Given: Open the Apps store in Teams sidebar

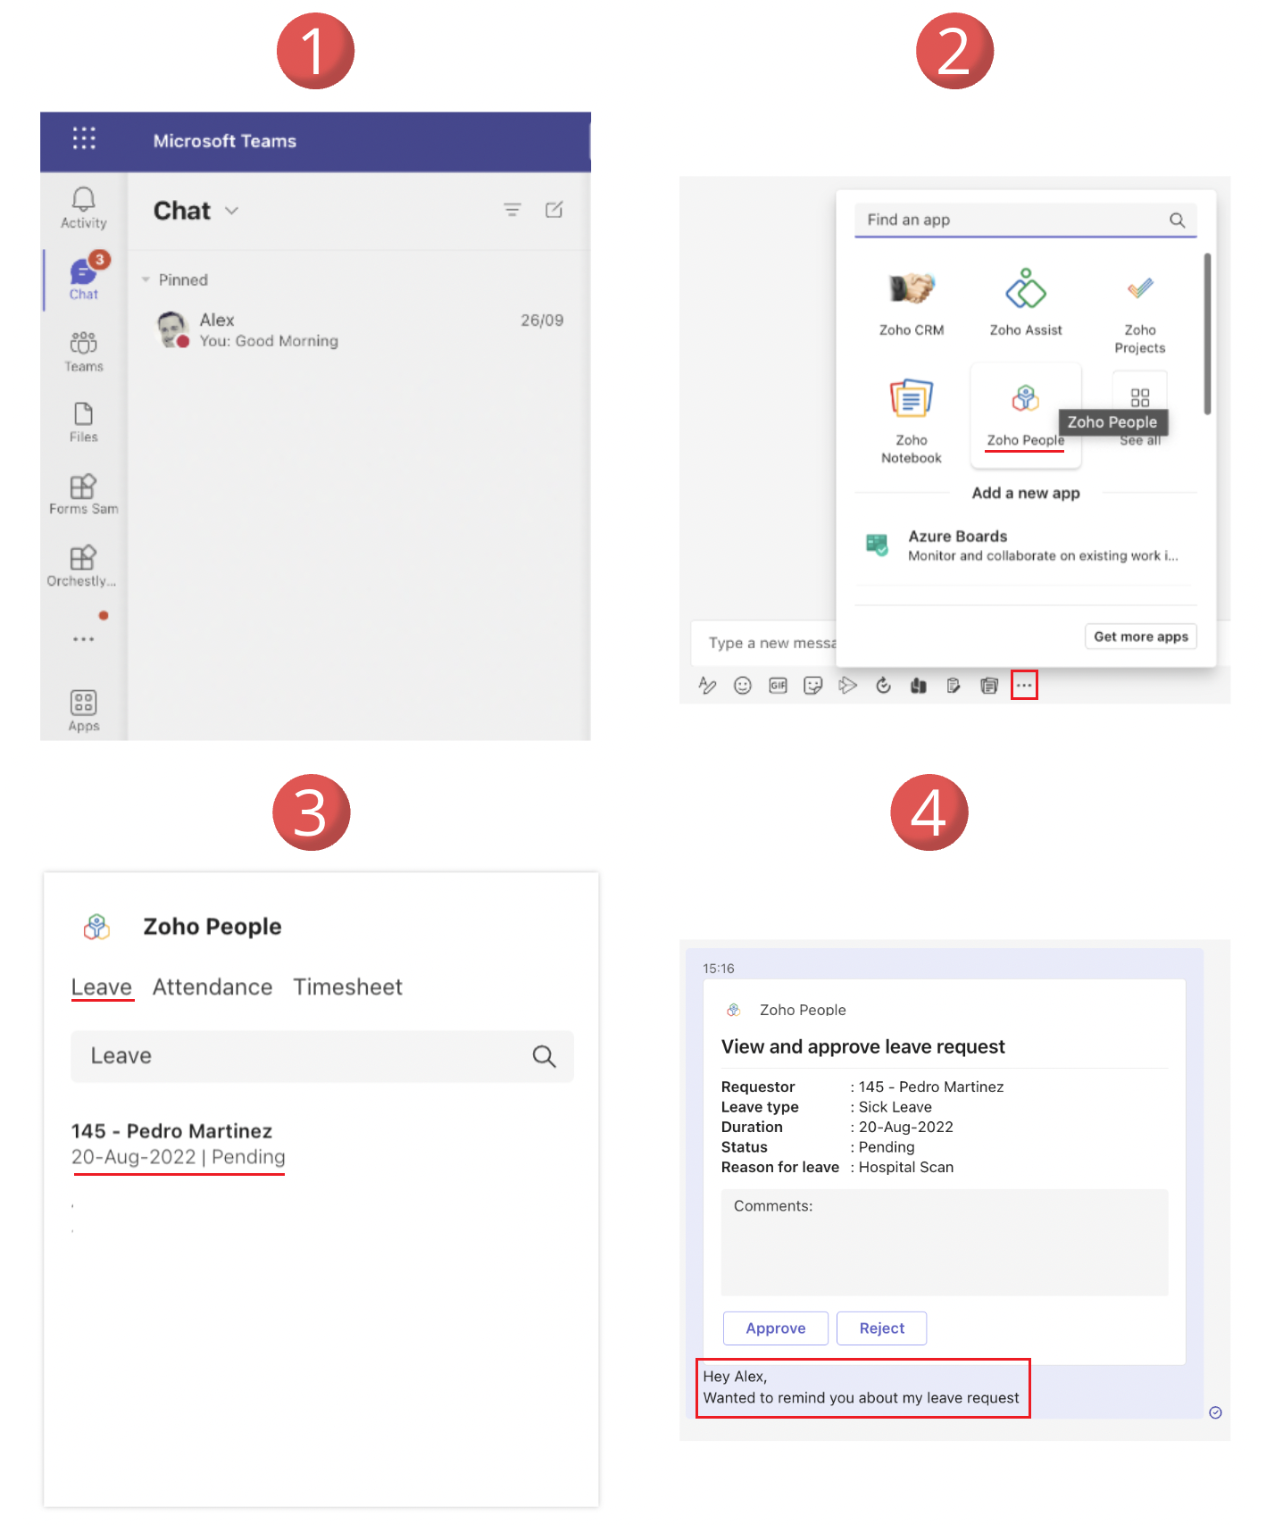Looking at the screenshot, I should (83, 711).
